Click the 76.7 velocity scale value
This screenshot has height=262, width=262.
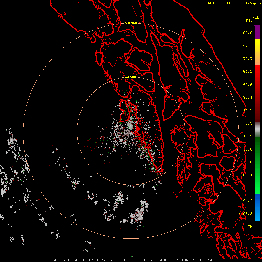pyautogui.click(x=248, y=59)
